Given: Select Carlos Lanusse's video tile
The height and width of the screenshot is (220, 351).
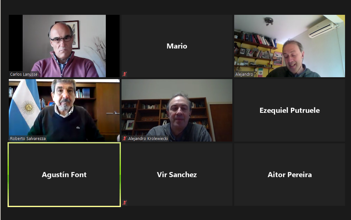Looking at the screenshot, I should [64, 46].
